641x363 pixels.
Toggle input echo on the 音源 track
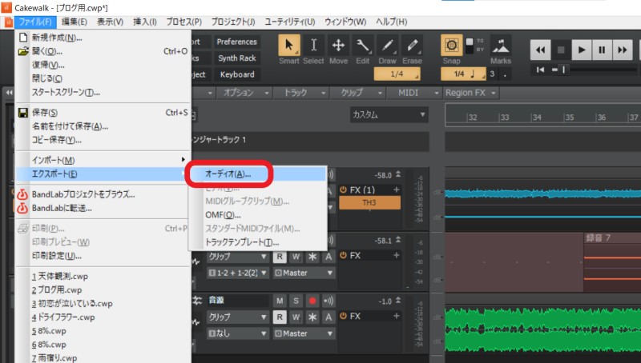pos(329,301)
